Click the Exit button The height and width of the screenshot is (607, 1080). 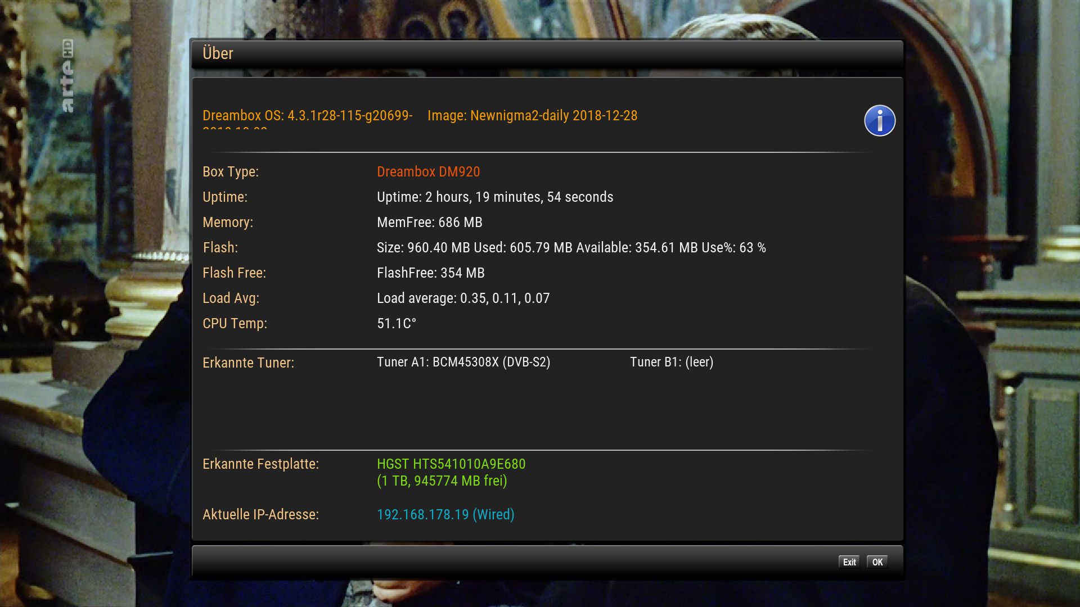[849, 562]
